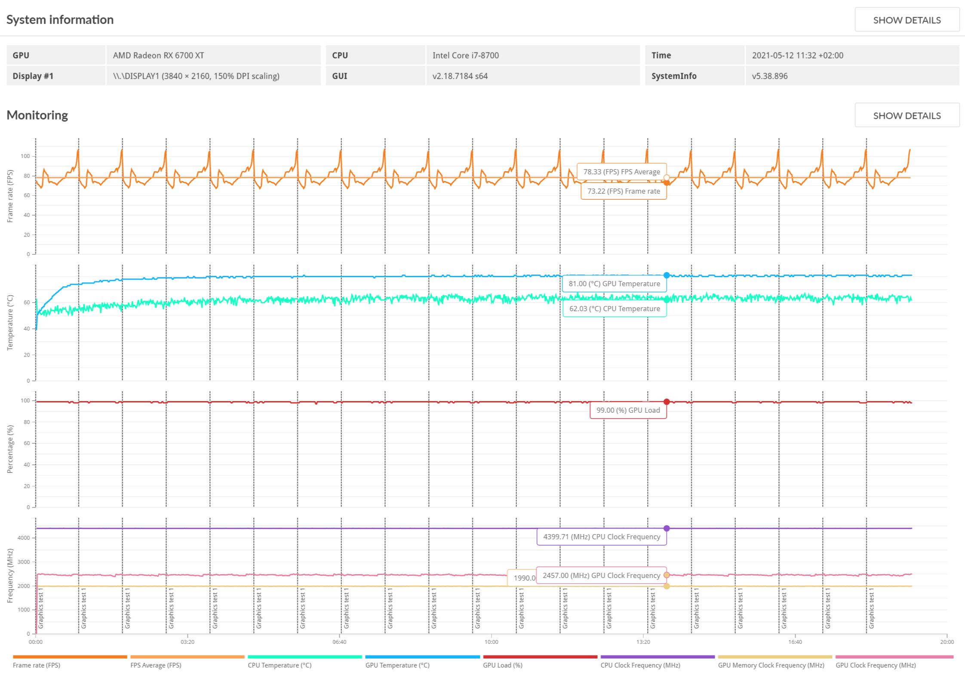Click the DISPLAY1 3840 × 2160 value
Viewport: 965px width, 677px height.
[196, 76]
